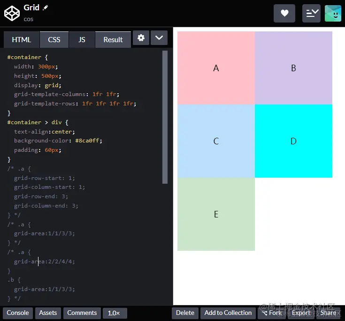Click the author name "cos"
The height and width of the screenshot is (321, 345).
click(x=28, y=19)
